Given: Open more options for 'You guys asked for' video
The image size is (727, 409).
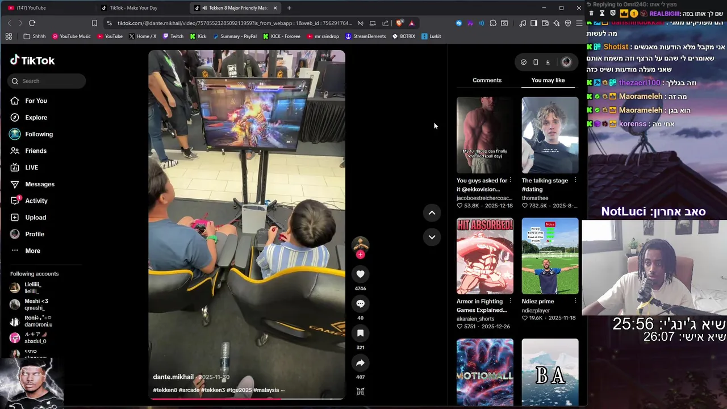Looking at the screenshot, I should (510, 181).
